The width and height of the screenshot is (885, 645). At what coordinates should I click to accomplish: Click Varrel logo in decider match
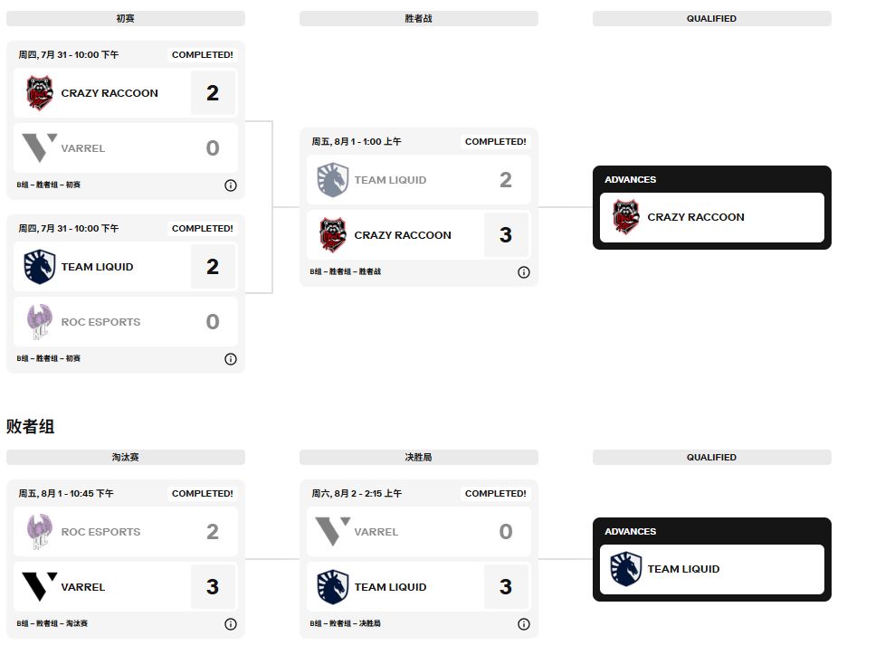pos(332,532)
